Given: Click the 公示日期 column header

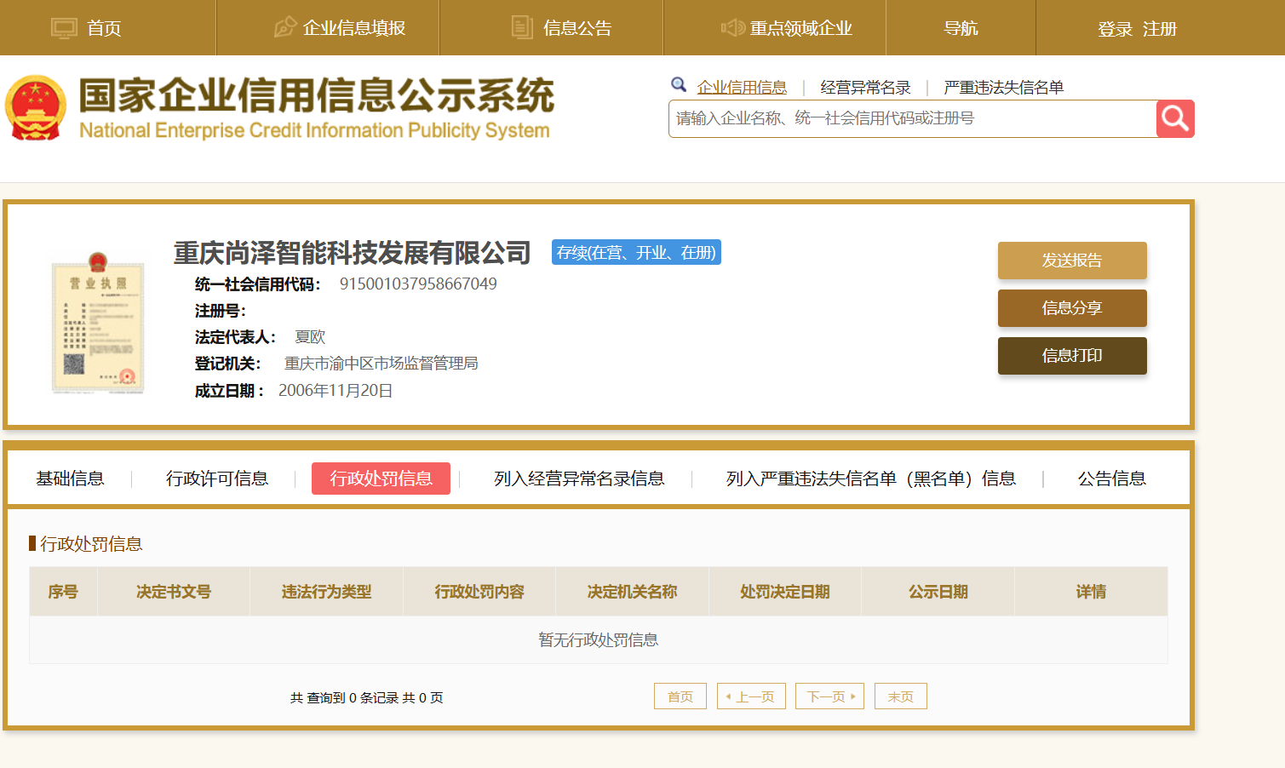Looking at the screenshot, I should tap(938, 592).
